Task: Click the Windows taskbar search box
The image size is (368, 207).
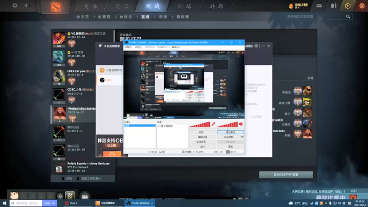Action: click(x=26, y=203)
